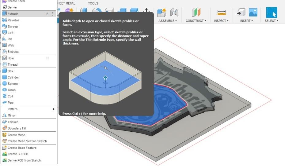
Task: Create a Box primitive via its icon
Action: (x=5, y=71)
